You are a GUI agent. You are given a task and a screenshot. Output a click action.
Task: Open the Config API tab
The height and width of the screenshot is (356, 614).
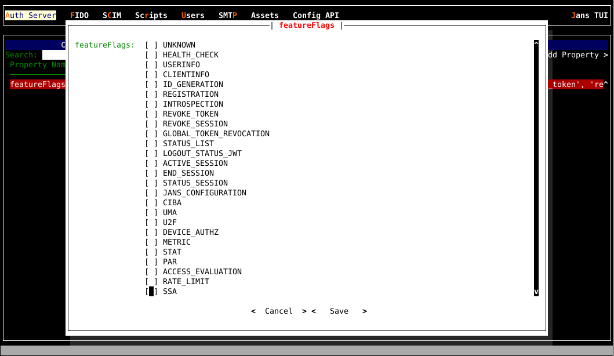[x=315, y=16]
